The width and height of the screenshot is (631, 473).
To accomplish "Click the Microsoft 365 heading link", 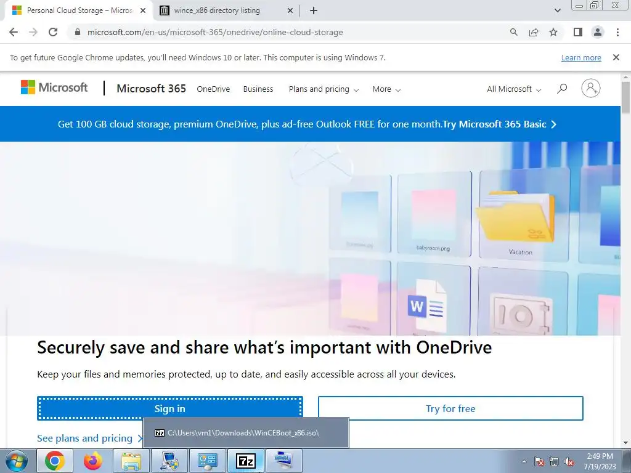I will [x=152, y=88].
